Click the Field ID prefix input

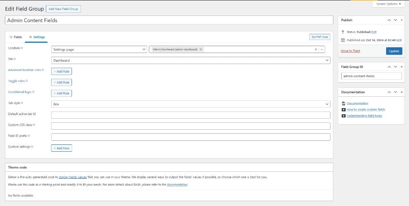coord(191,137)
